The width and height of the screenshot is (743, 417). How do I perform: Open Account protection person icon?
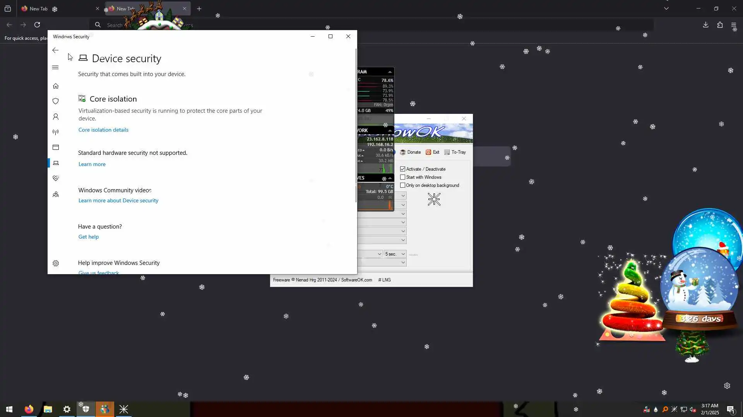(x=56, y=117)
